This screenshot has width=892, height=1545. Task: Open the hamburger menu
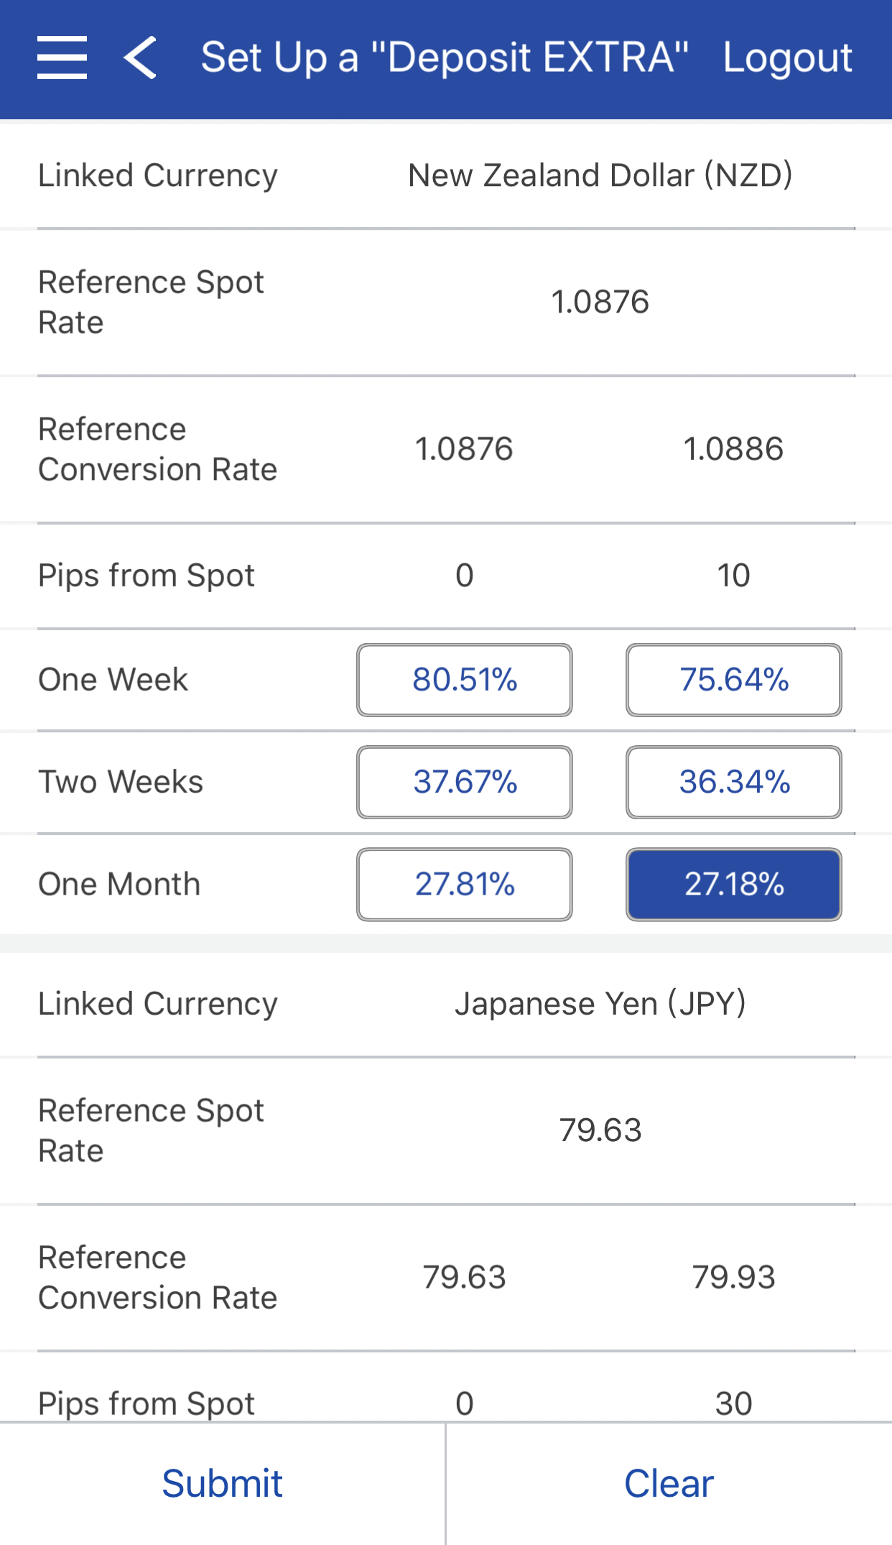click(x=62, y=57)
